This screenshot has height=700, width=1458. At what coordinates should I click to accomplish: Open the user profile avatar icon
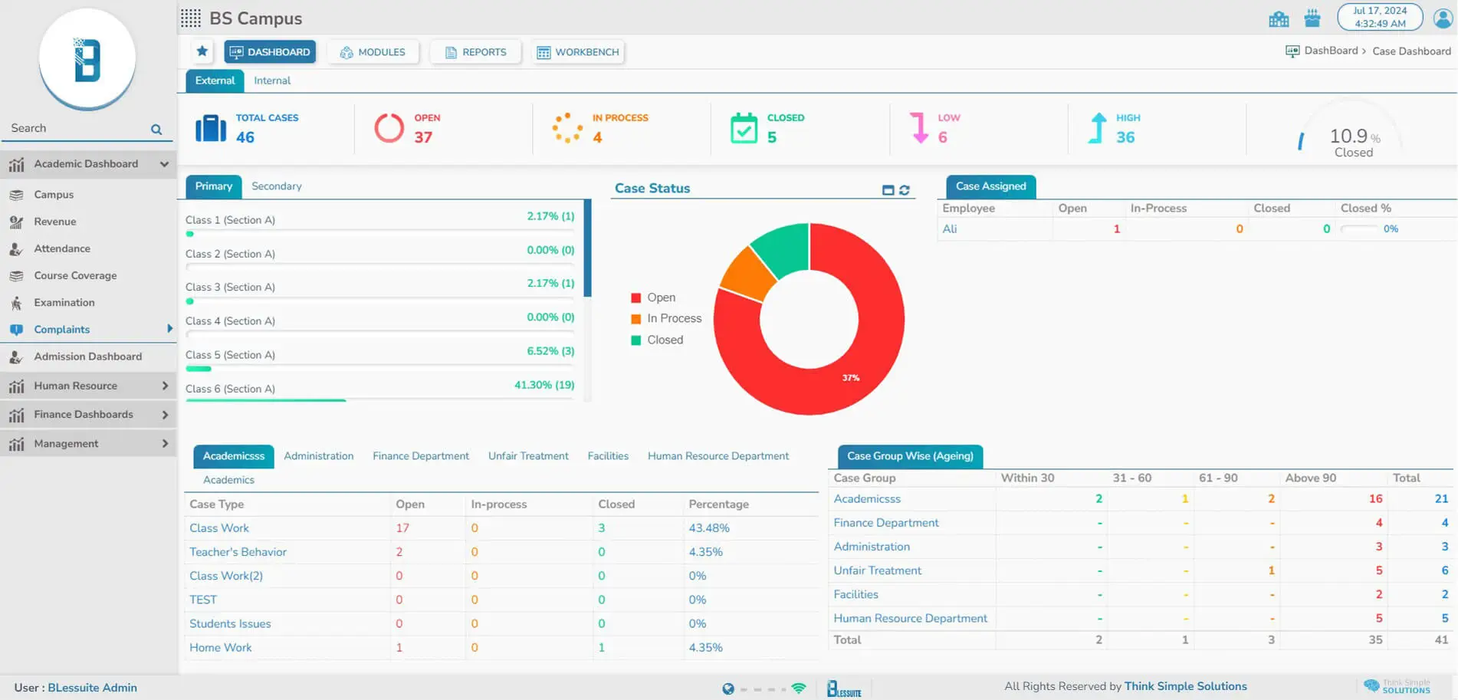click(1443, 18)
